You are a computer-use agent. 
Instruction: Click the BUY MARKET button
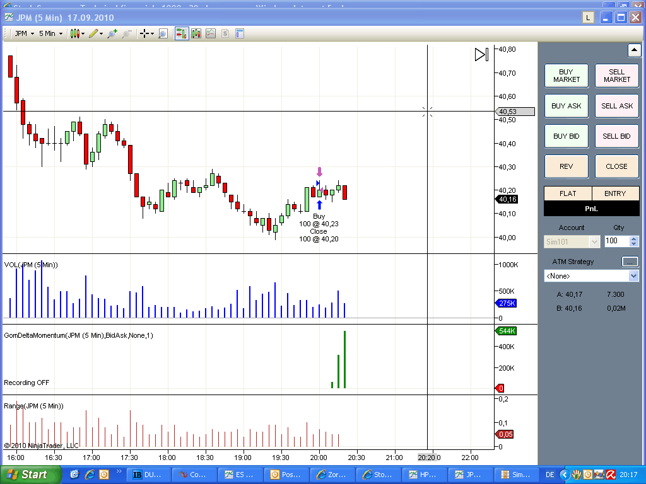(567, 76)
